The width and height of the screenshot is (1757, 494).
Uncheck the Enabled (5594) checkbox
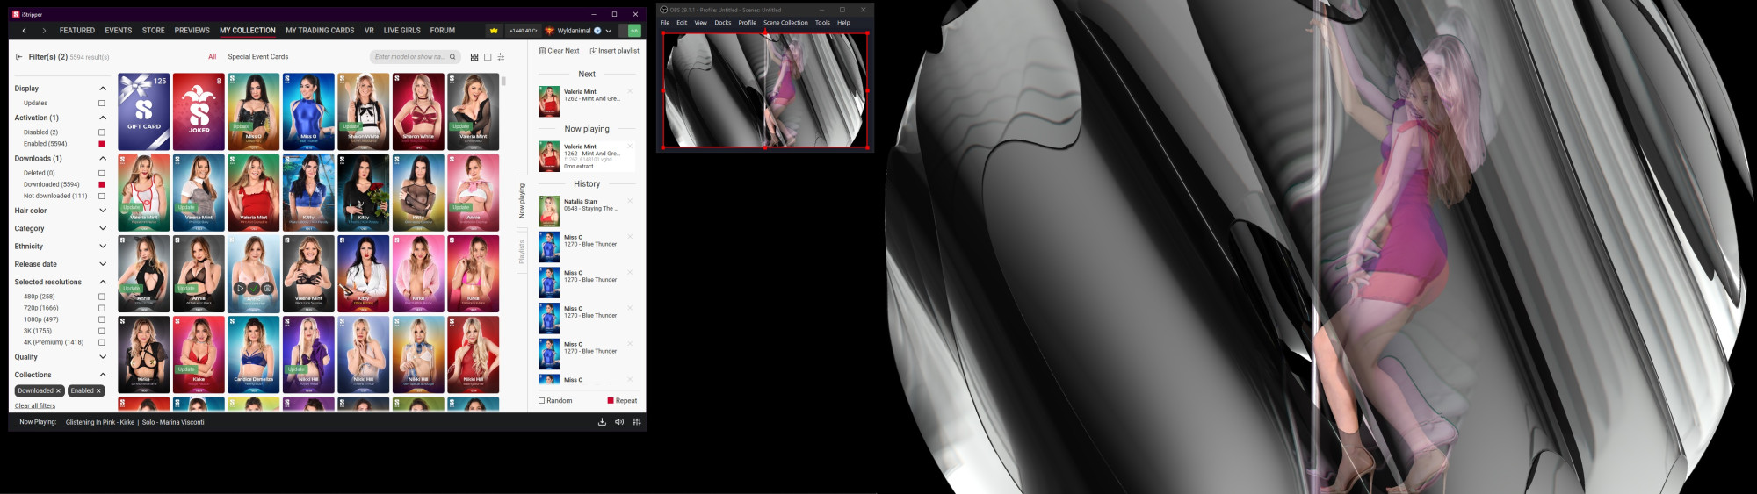coord(102,144)
